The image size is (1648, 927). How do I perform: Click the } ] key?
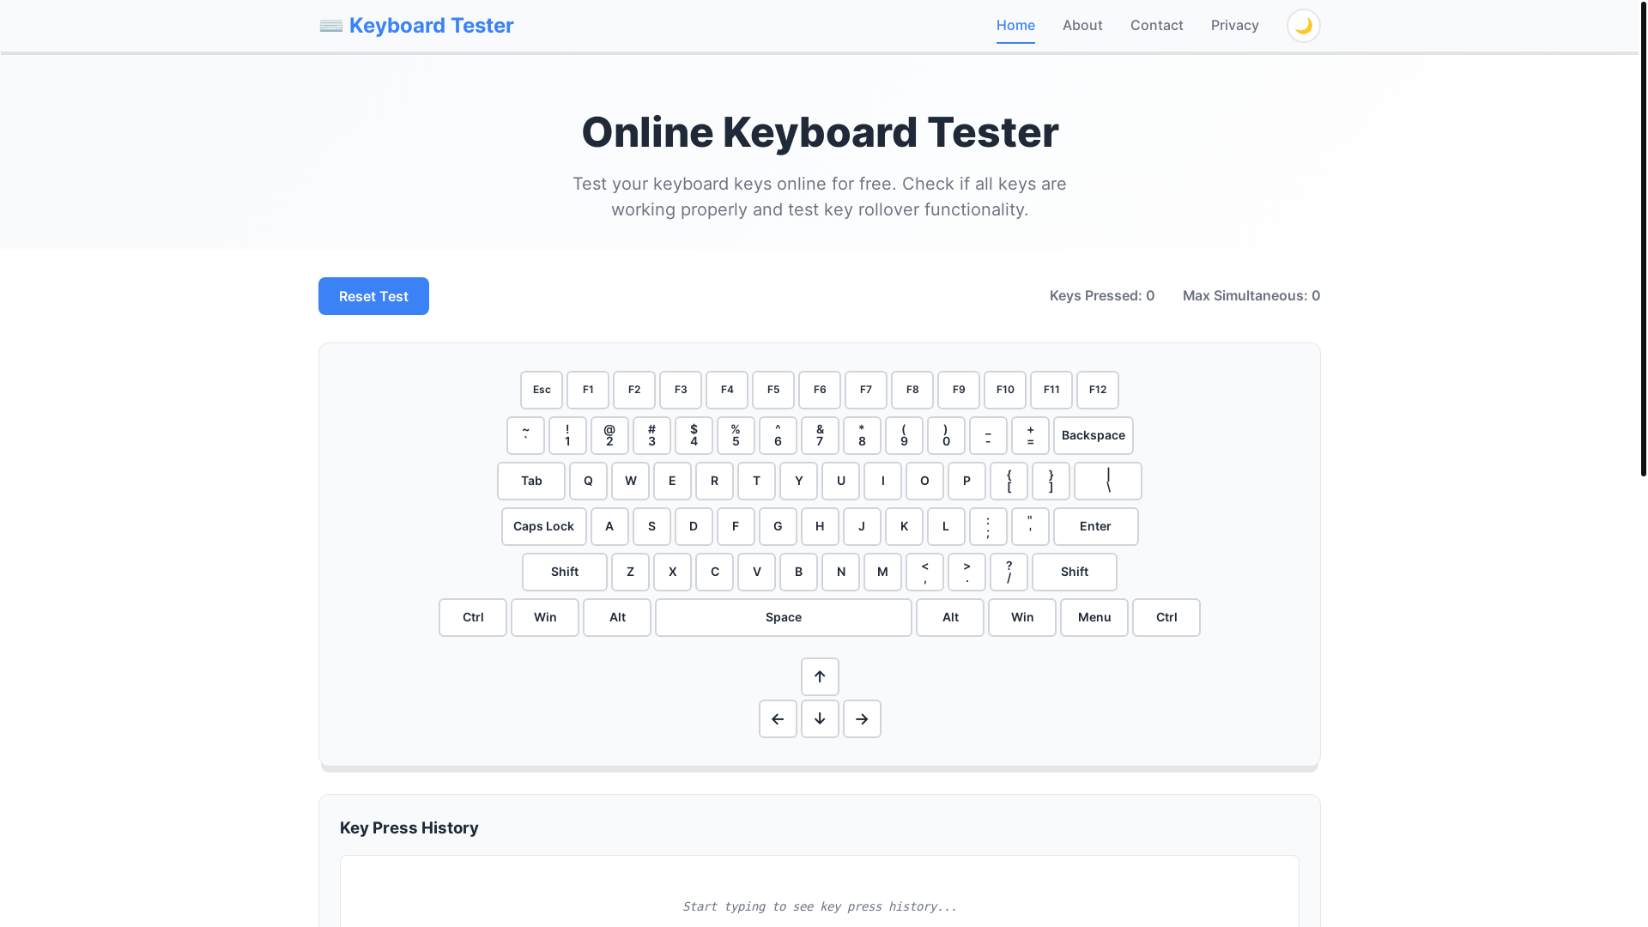(1051, 481)
